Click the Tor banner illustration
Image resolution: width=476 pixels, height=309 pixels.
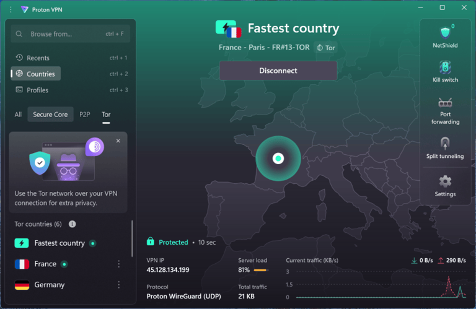(x=67, y=159)
